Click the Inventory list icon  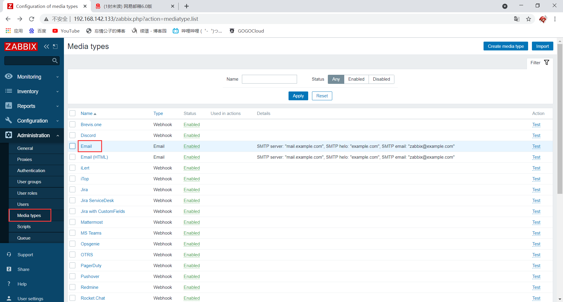(x=9, y=91)
